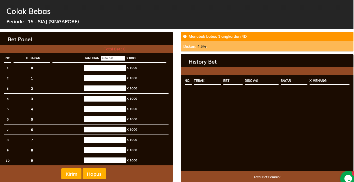Click the 'Total Bet : 0' text
The image size is (354, 182).
pyautogui.click(x=115, y=49)
